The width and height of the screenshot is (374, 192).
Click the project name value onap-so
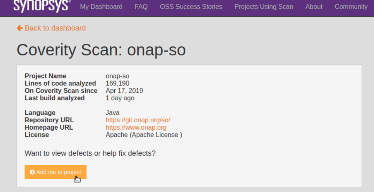117,76
